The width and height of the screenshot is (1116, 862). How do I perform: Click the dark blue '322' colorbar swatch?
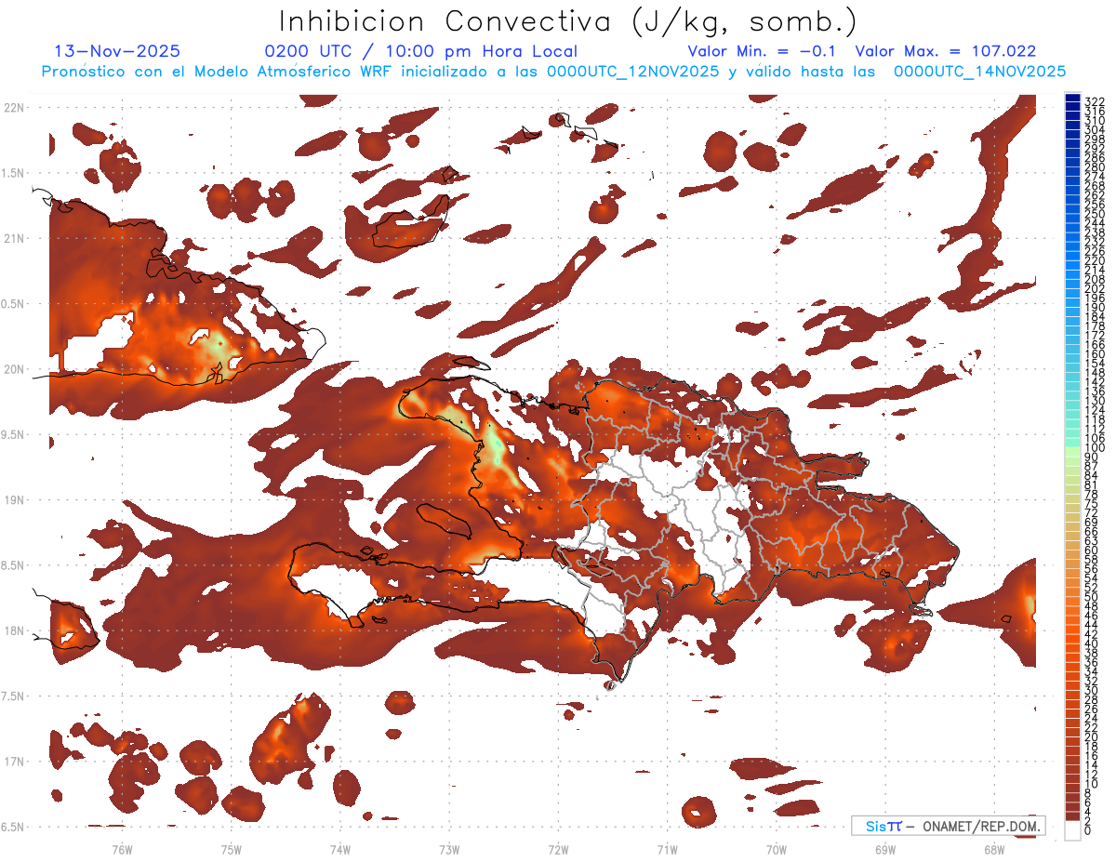1072,99
